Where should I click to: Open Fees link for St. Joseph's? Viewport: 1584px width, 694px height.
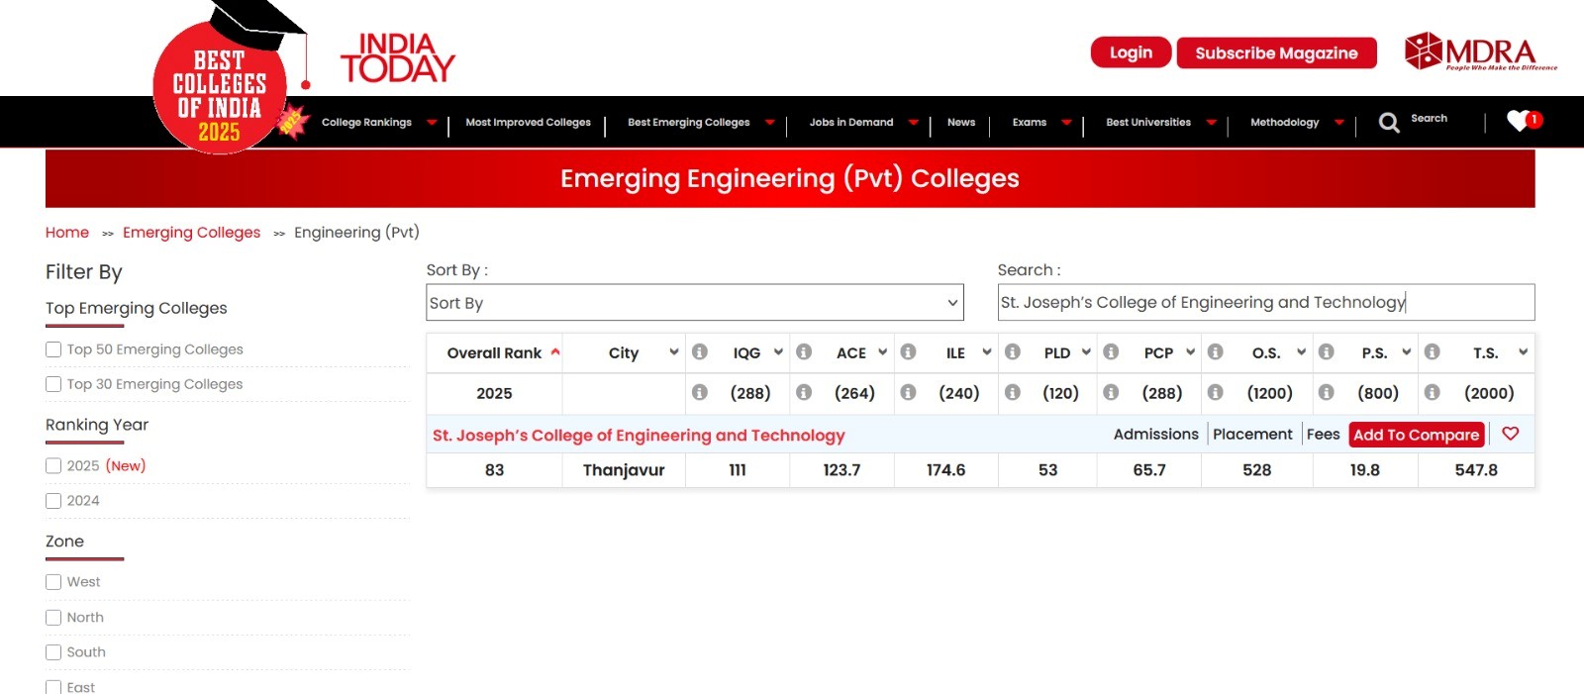tap(1323, 435)
